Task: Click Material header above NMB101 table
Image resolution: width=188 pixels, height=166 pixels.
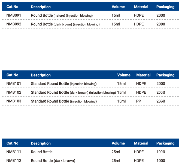Action: [143, 75]
